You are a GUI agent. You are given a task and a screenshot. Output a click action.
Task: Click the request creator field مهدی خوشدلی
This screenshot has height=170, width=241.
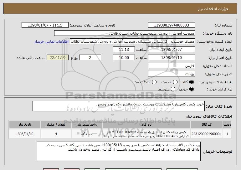[132, 41]
